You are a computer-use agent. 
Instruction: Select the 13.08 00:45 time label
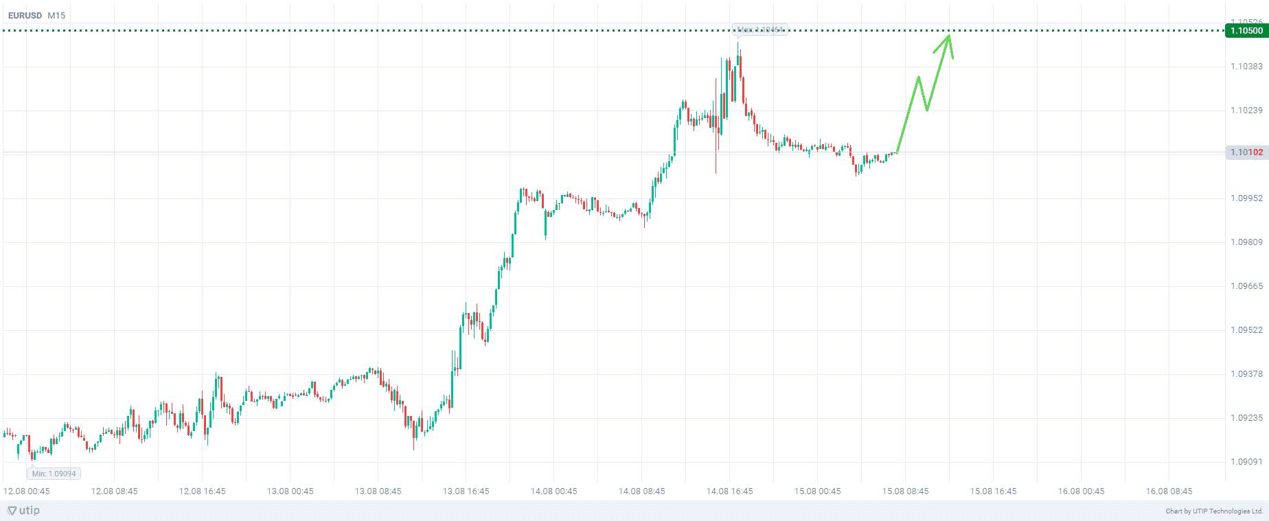pos(290,491)
